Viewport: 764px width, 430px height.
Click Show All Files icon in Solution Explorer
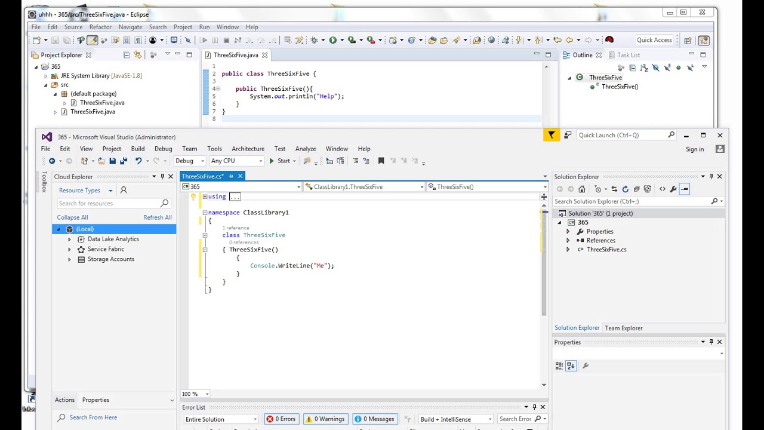click(x=648, y=189)
